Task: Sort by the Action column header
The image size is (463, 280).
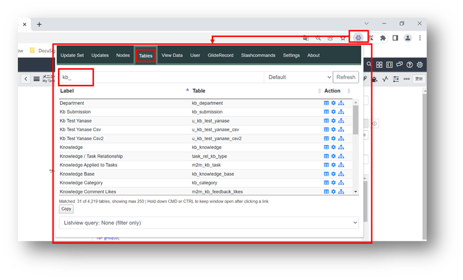Action: click(332, 91)
